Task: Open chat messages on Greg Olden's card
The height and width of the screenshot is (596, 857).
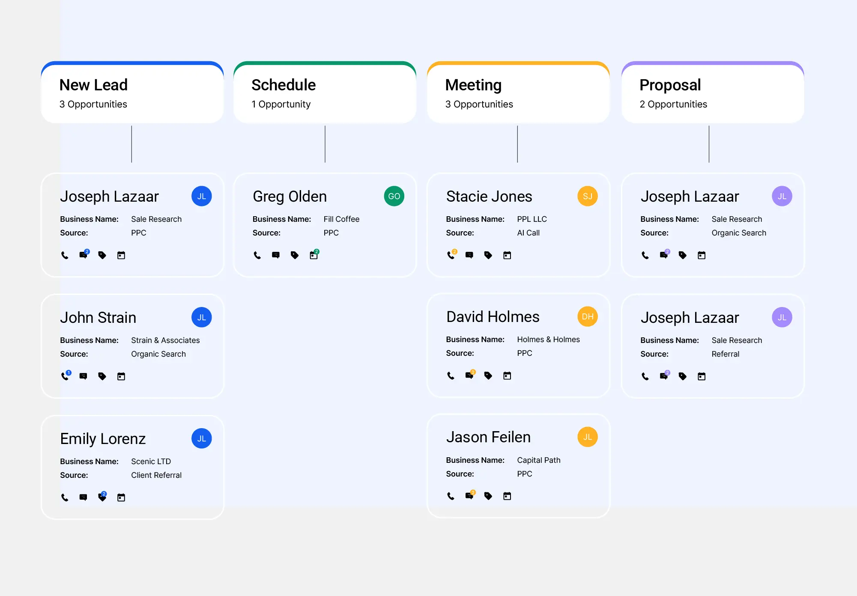Action: (x=276, y=255)
